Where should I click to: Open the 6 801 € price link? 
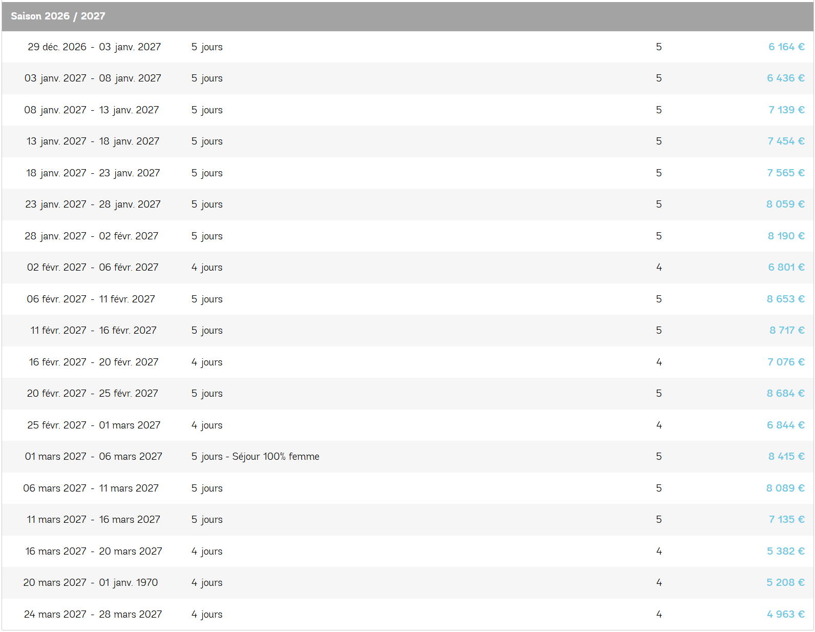pos(786,268)
